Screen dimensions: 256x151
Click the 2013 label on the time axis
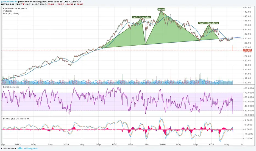pyautogui.click(x=18, y=144)
